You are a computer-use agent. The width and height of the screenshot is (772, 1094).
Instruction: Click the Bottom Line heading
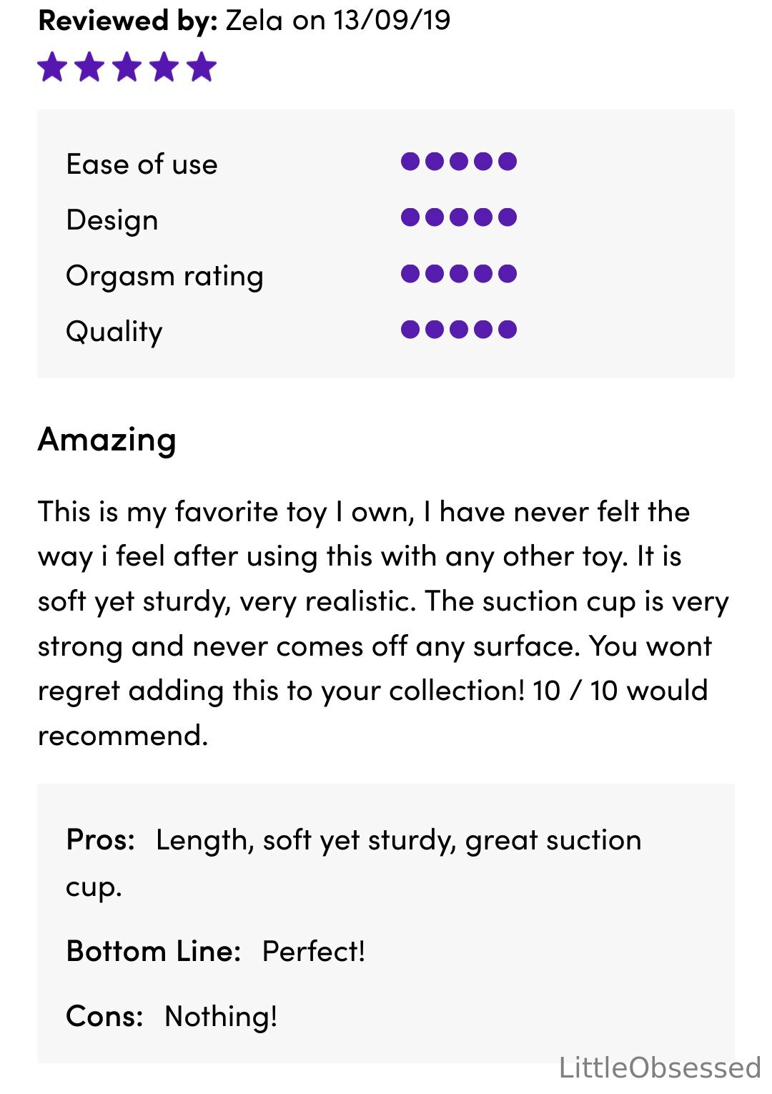click(154, 952)
